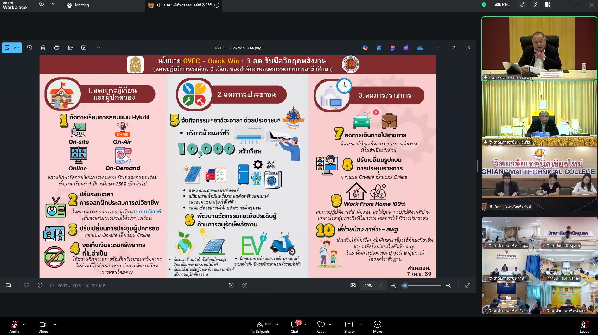Show file info with the info icon

pos(40,285)
